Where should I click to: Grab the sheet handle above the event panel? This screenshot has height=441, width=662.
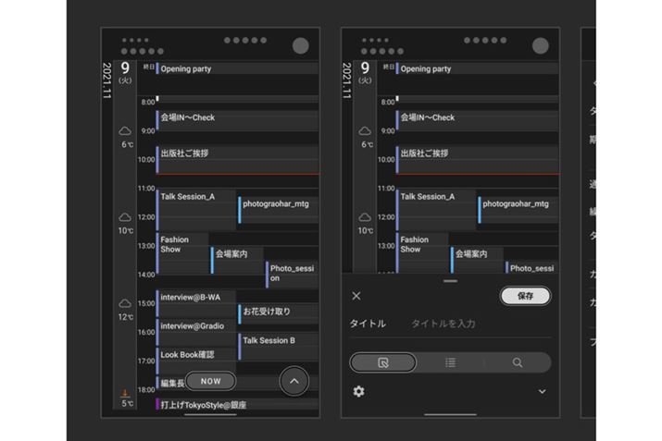pos(451,281)
